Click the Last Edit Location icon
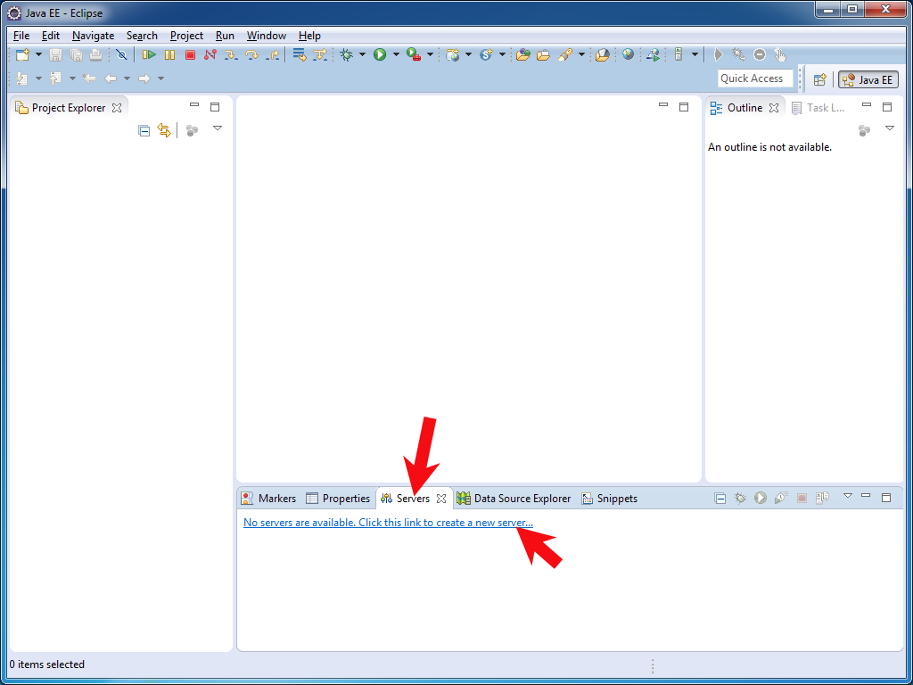913x685 pixels. tap(88, 78)
